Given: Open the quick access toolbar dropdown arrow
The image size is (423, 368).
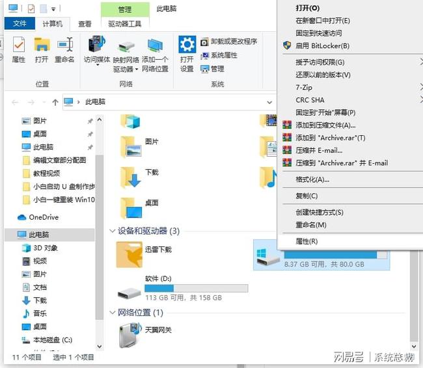Looking at the screenshot, I should 53,9.
